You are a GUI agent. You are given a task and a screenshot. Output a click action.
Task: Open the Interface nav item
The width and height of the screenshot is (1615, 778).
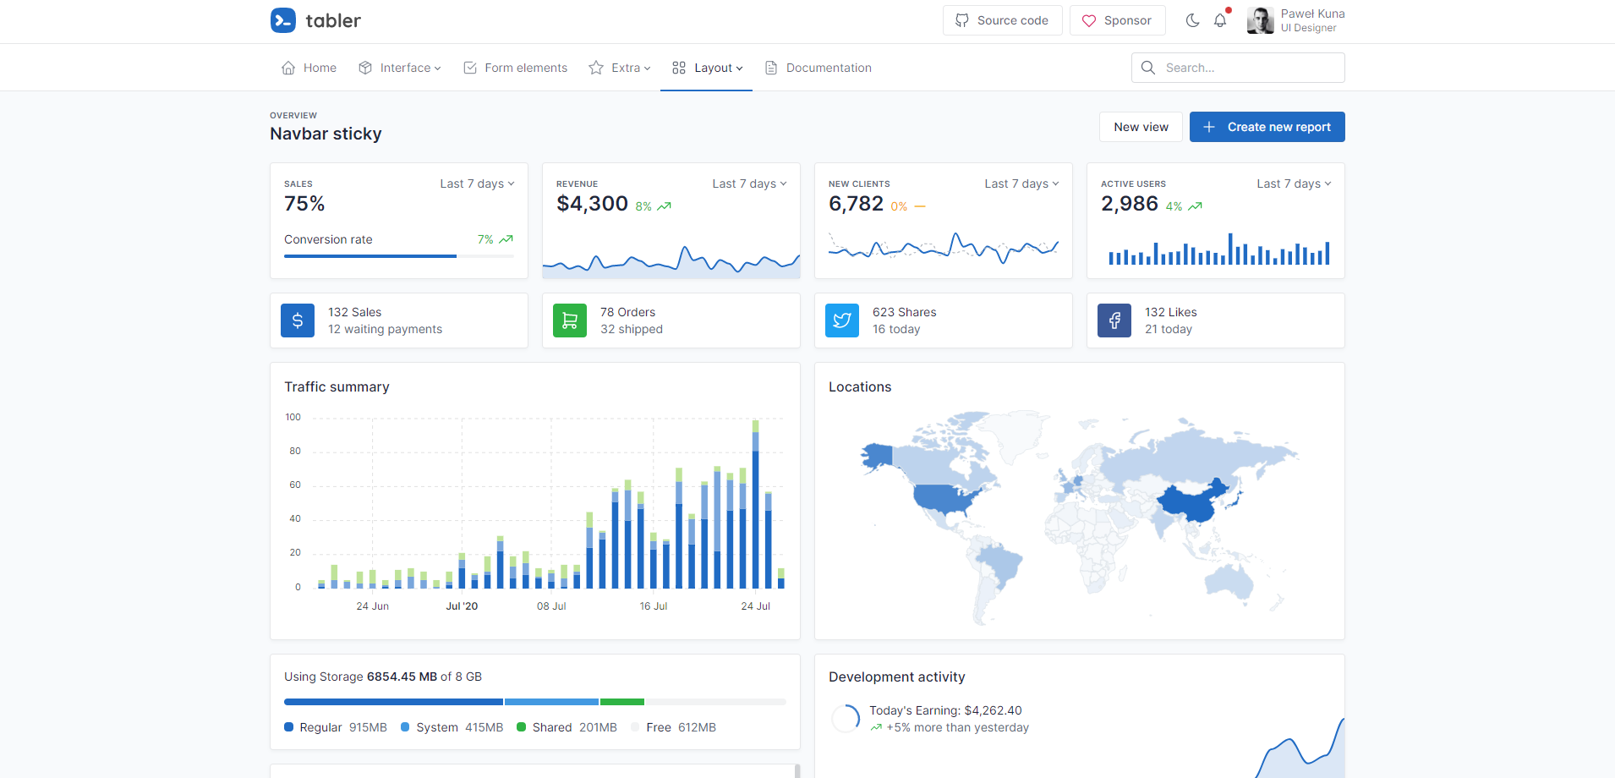[x=399, y=68]
